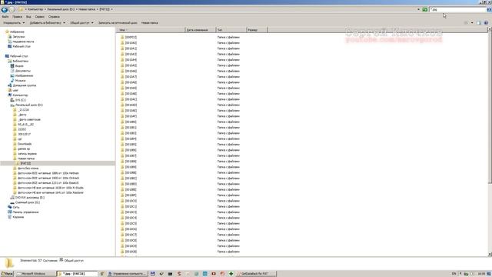Click the green plus taskbar icon
The height and width of the screenshot is (277, 492).
point(231,274)
